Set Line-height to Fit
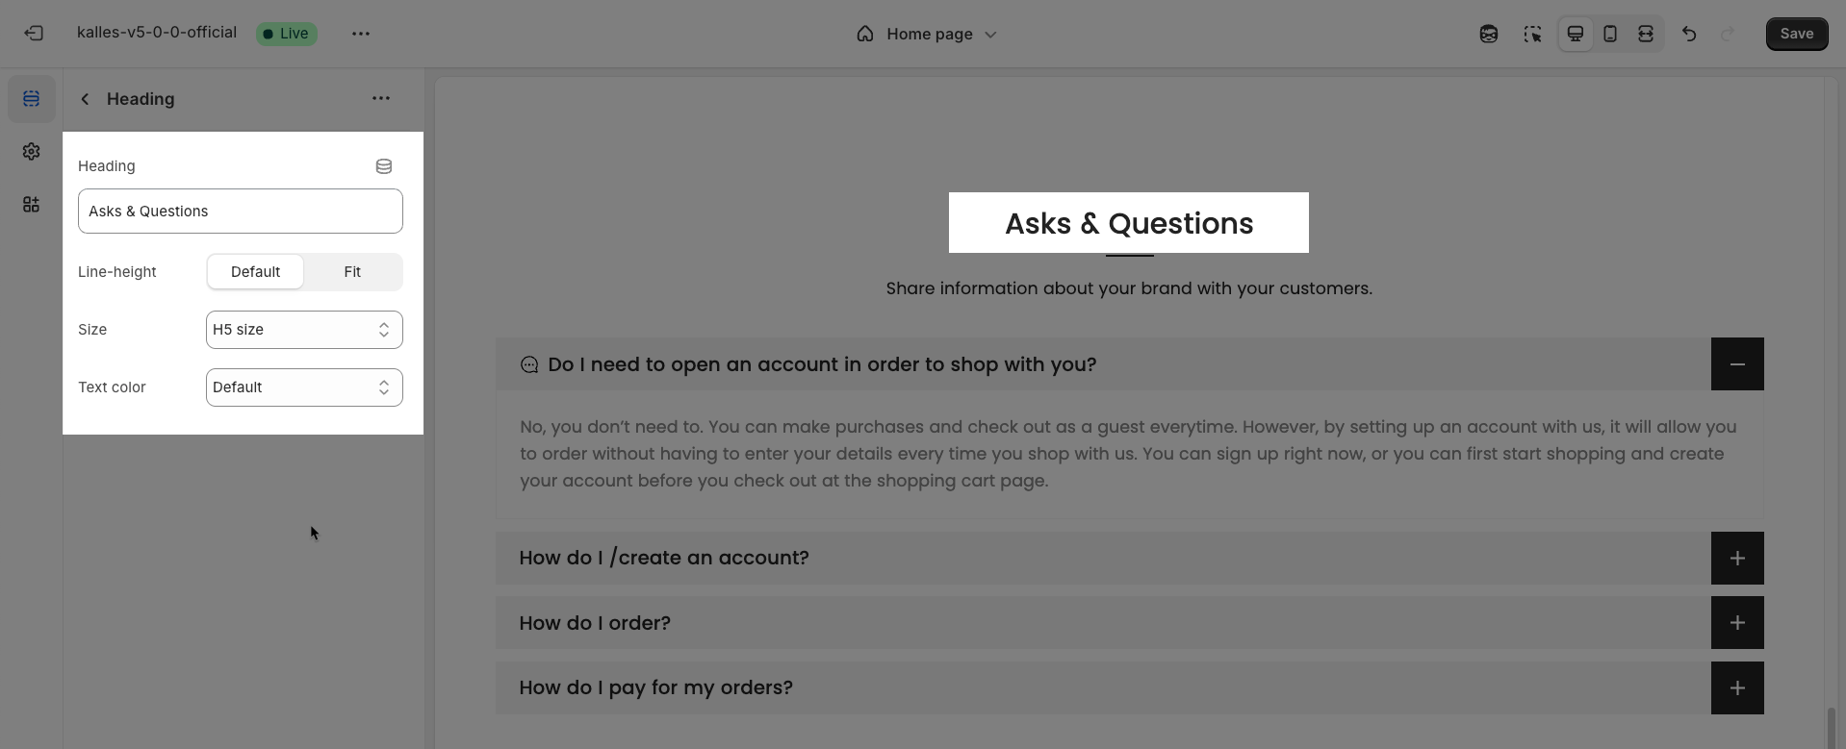This screenshot has width=1846, height=749. 352,272
